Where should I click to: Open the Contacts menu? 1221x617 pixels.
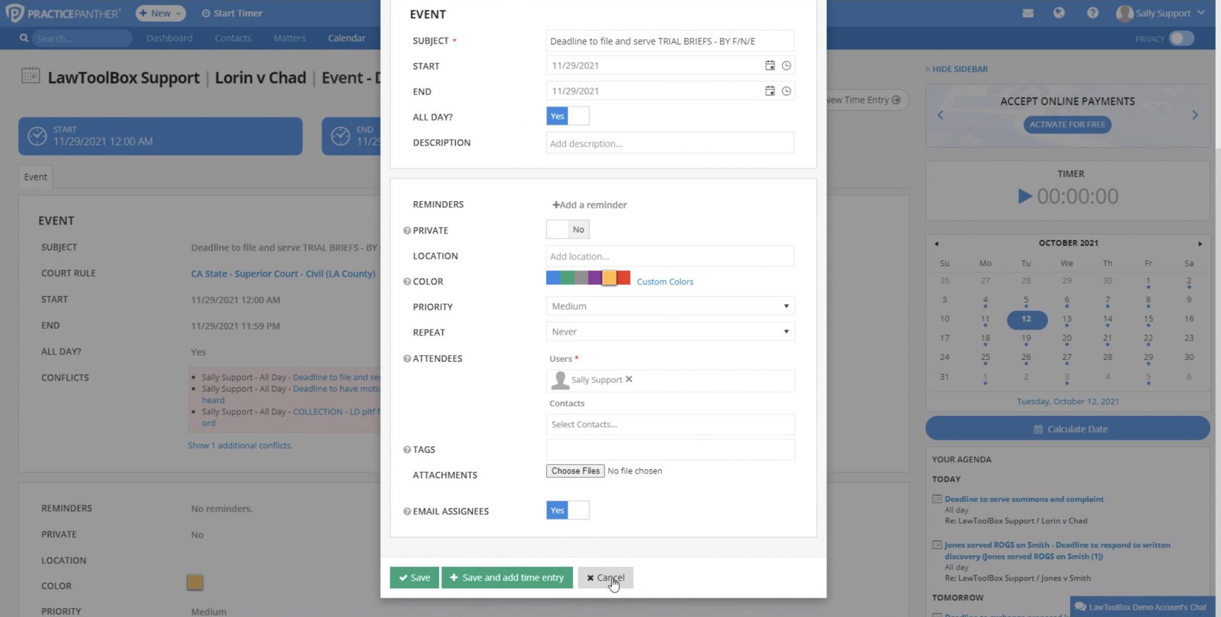point(233,38)
